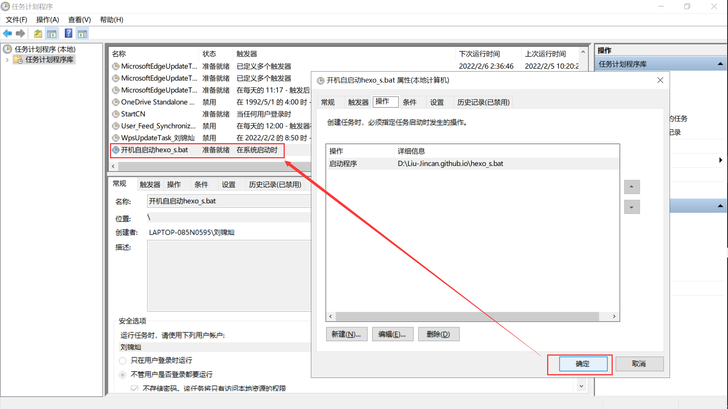This screenshot has width=728, height=409.
Task: Expand the submenu arrow in actions pane
Action: pyautogui.click(x=720, y=160)
